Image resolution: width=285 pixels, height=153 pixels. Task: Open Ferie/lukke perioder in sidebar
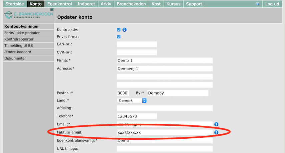tap(29, 33)
